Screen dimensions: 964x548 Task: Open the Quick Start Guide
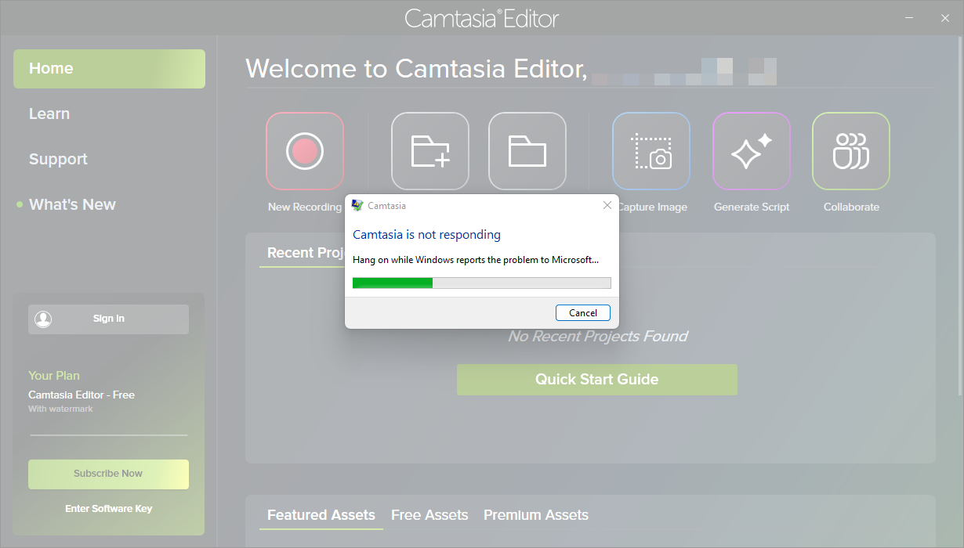[x=597, y=380]
